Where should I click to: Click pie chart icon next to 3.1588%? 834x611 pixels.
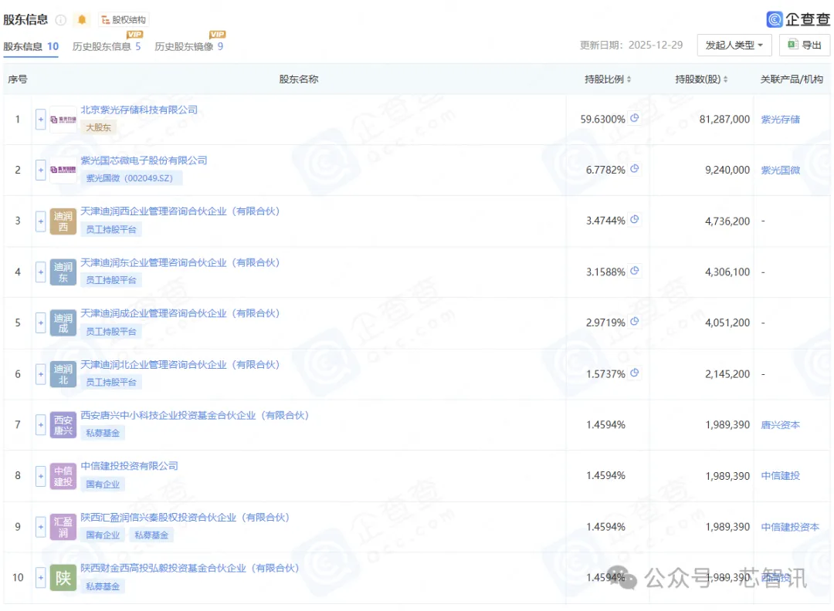coord(635,271)
